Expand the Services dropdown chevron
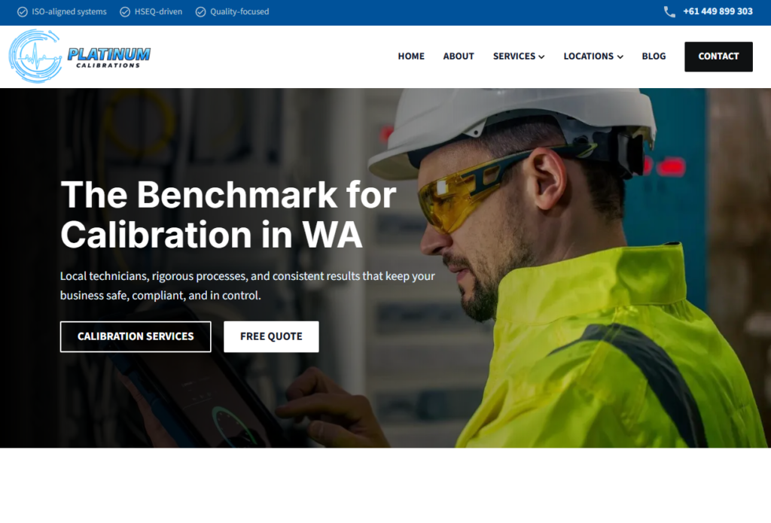771x523 pixels. 541,57
